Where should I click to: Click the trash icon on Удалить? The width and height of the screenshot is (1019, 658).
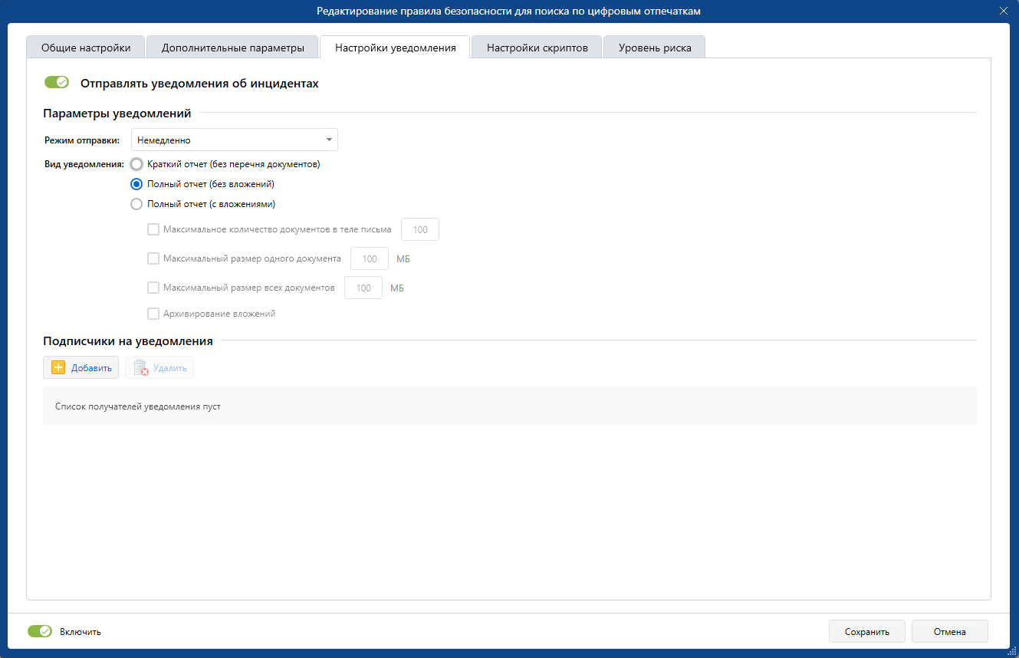point(140,368)
